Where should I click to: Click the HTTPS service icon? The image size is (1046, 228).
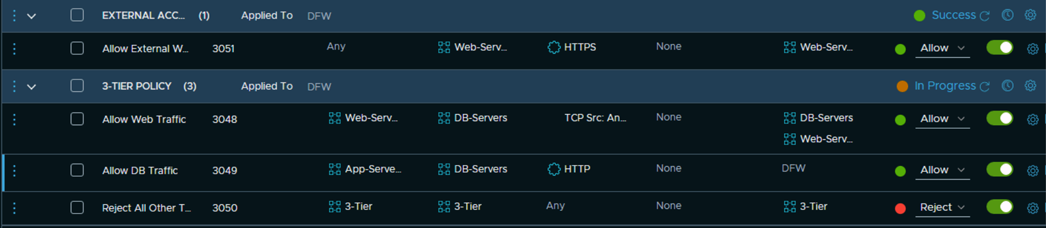[554, 47]
